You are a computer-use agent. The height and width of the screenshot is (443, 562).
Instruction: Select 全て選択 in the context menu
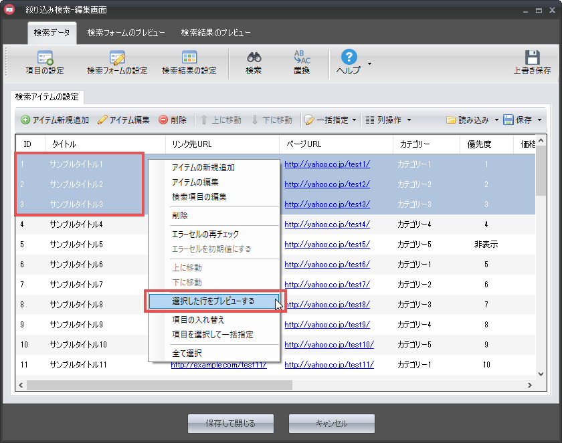pos(187,353)
